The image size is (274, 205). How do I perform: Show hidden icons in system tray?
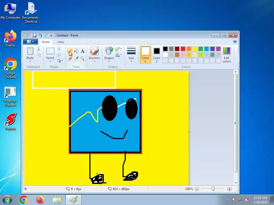pyautogui.click(x=227, y=200)
